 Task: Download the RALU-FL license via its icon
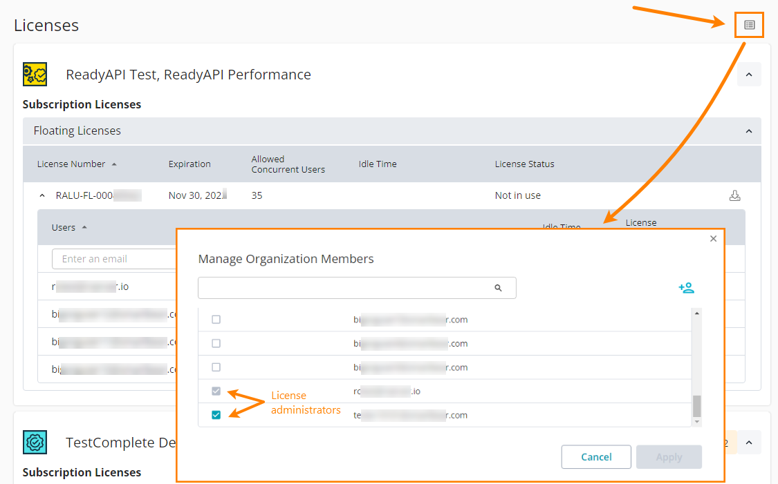[734, 195]
